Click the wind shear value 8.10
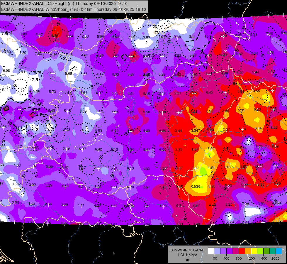The image size is (287, 264). [38, 72]
